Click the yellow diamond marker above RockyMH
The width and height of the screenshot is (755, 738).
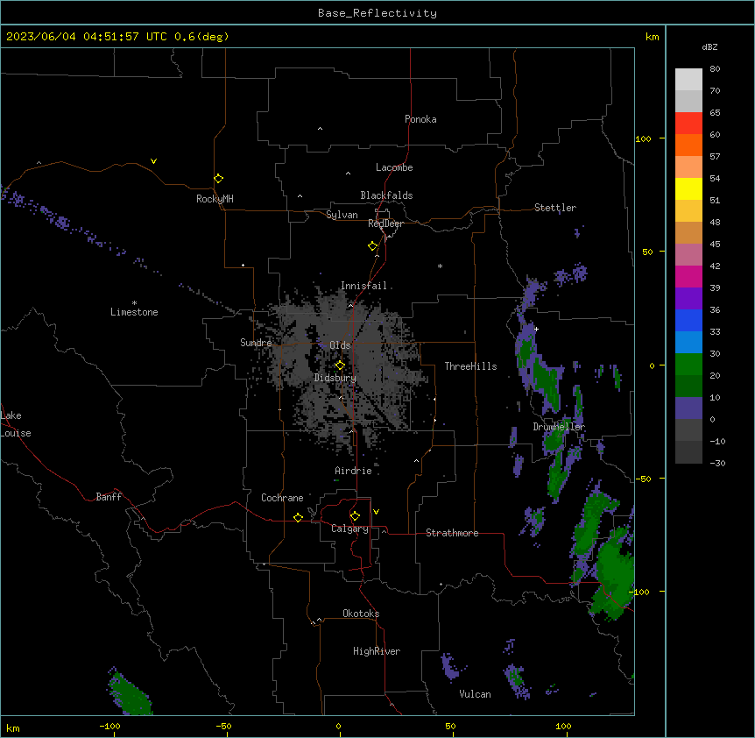coord(218,179)
